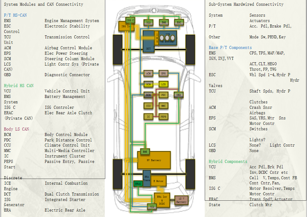Image resolution: width=307 pixels, height=217 pixels.
Task: Click the PEPS module block
Action: pyautogui.click(x=164, y=116)
